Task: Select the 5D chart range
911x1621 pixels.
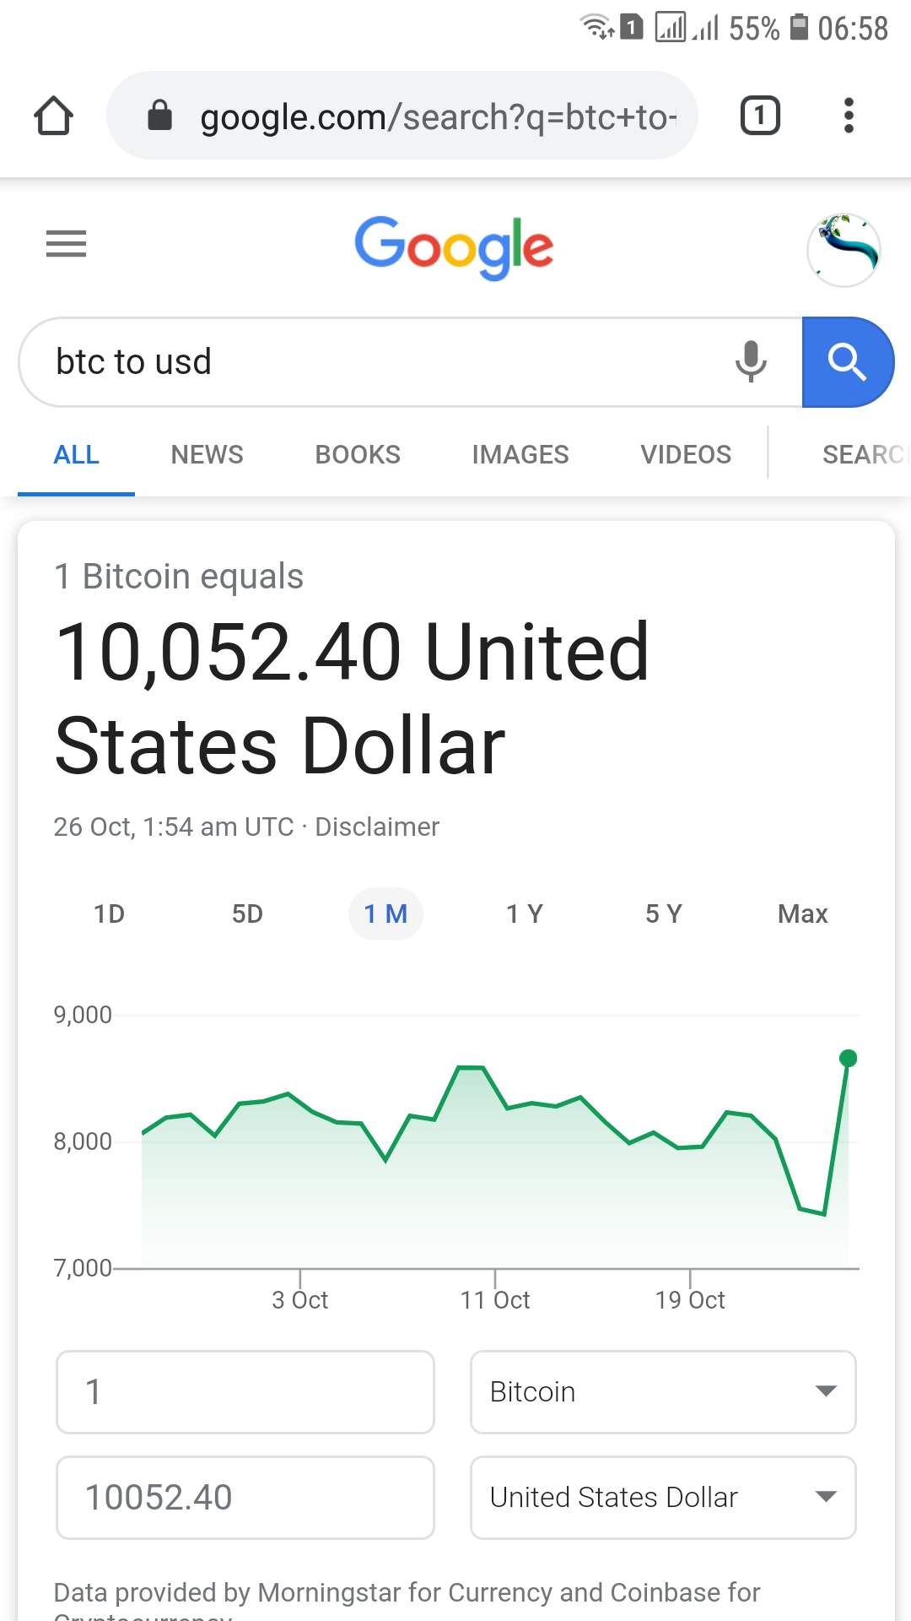Action: pos(247,914)
